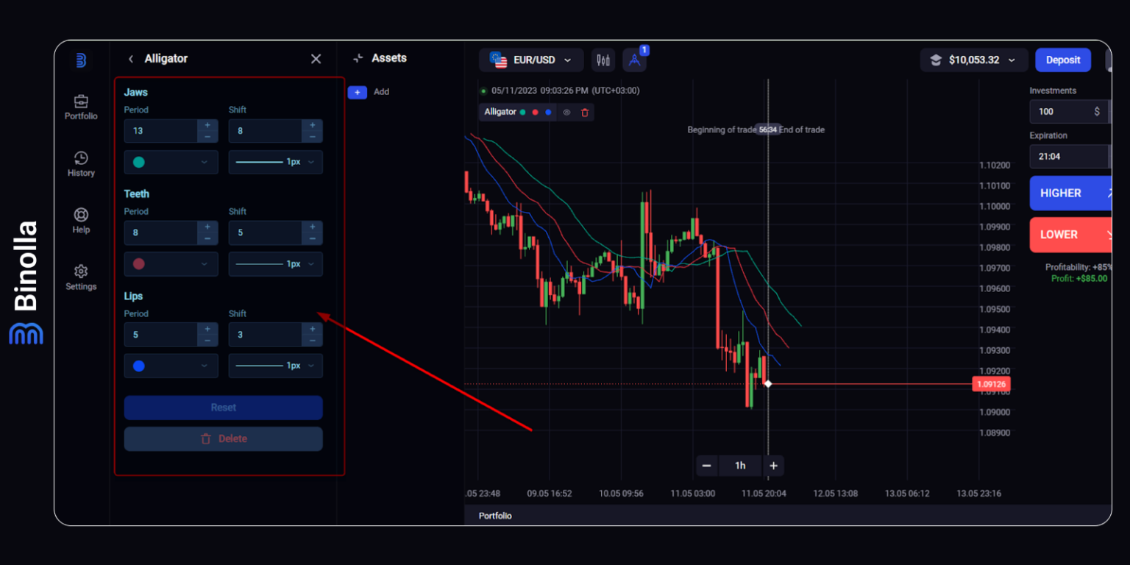Open Settings from the left sidebar
Image resolution: width=1130 pixels, height=565 pixels.
(81, 277)
